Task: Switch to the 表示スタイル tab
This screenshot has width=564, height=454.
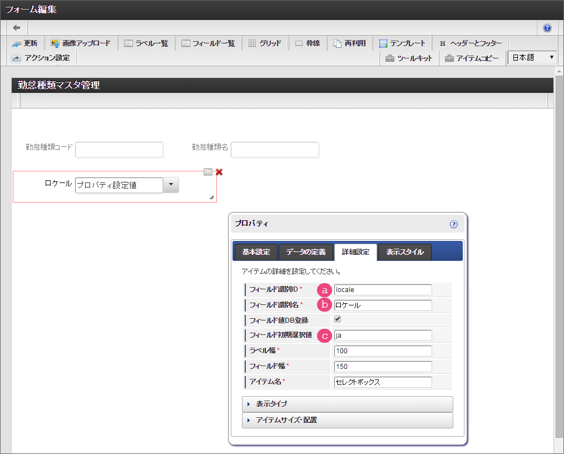Action: coord(404,252)
